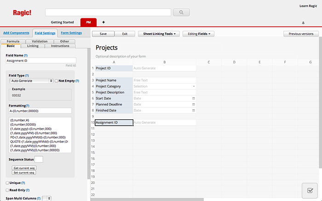This screenshot has width=322, height=201.
Task: Add a new tab with plus icon
Action: (x=103, y=22)
